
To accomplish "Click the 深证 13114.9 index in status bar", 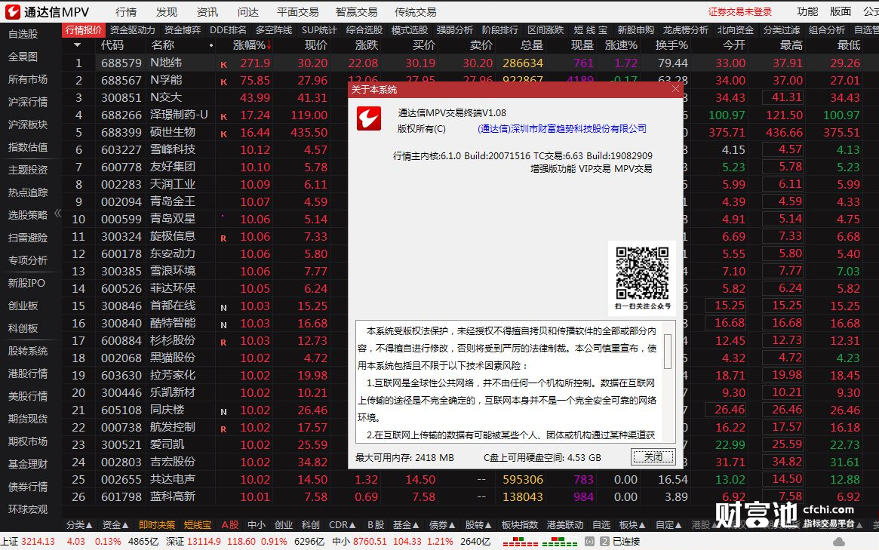I will click(194, 542).
